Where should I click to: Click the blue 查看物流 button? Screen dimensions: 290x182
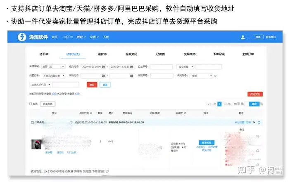[207, 143]
